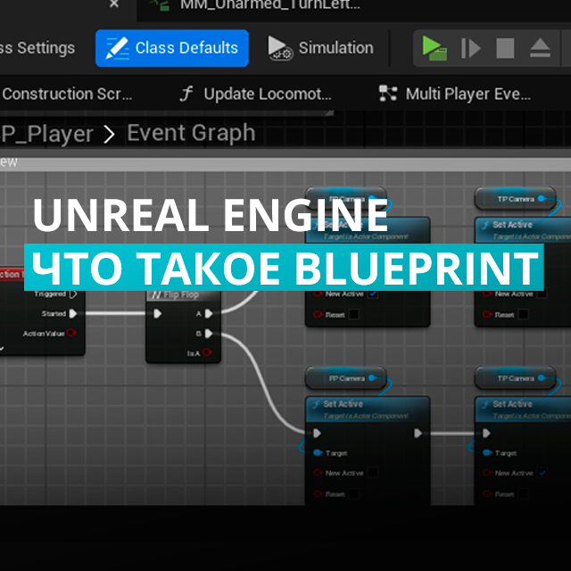Click the upper TP Camera node's output pin
This screenshot has height=571, width=571.
(542, 198)
